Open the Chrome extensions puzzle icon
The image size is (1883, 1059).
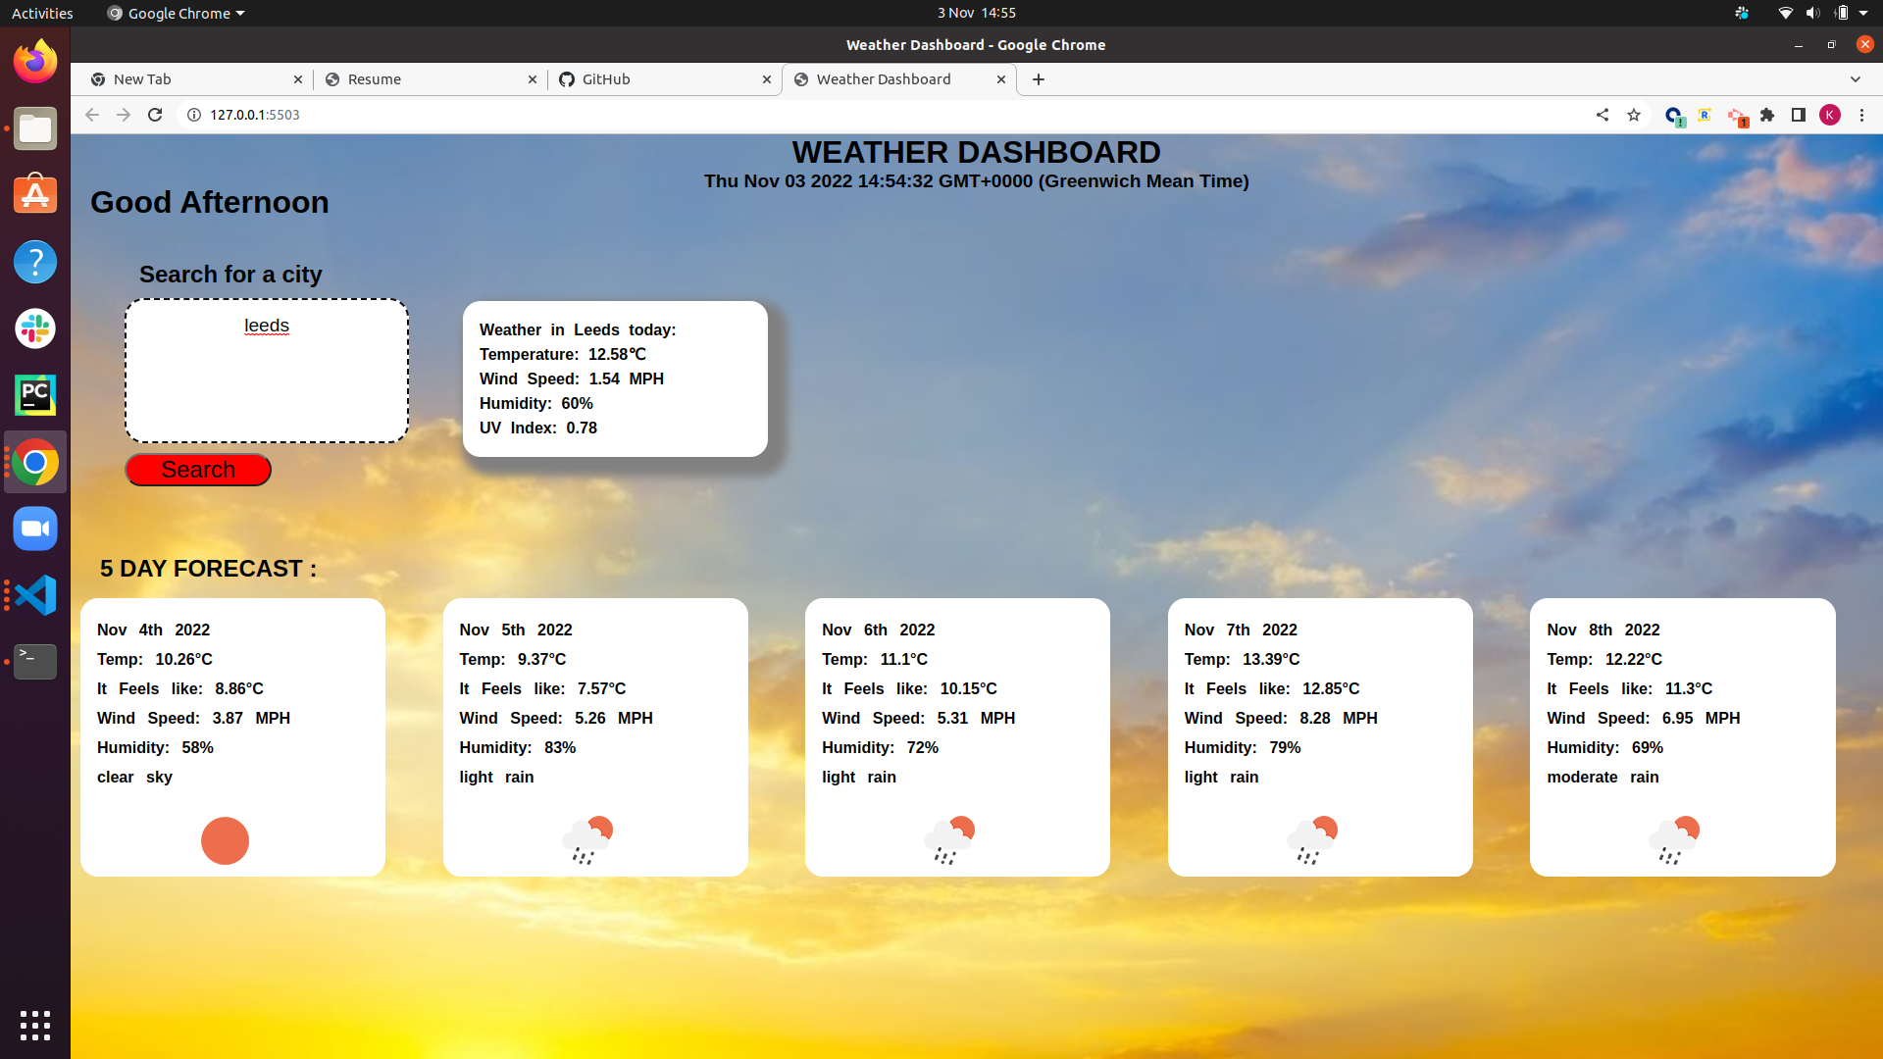pyautogui.click(x=1767, y=115)
